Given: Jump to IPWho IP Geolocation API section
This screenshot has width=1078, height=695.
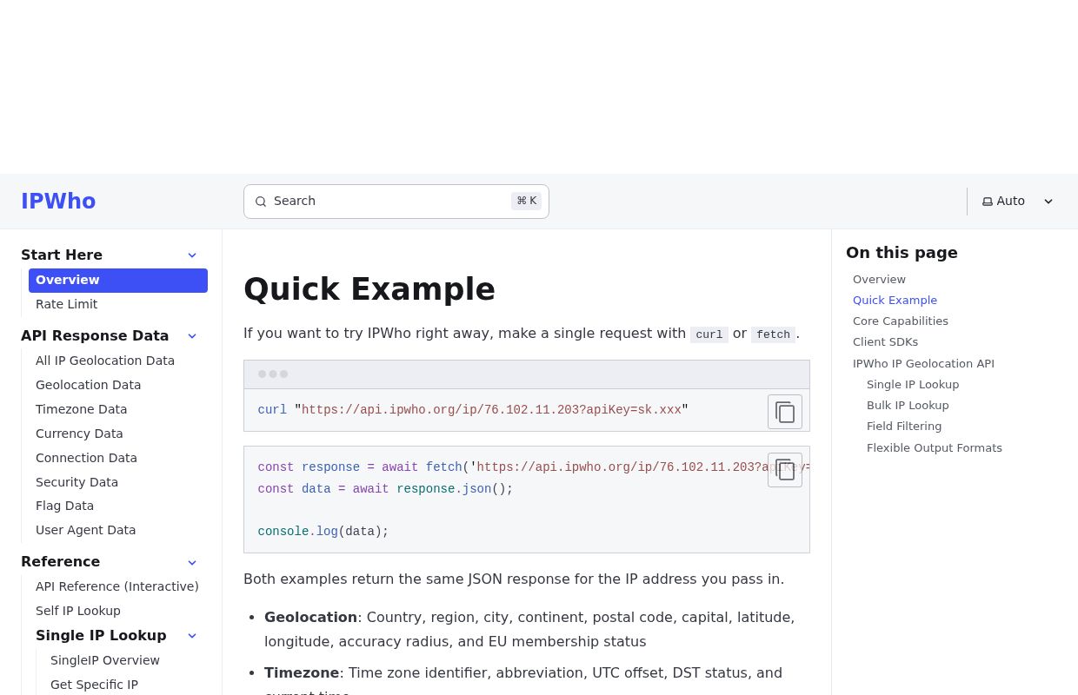Looking at the screenshot, I should point(923,364).
